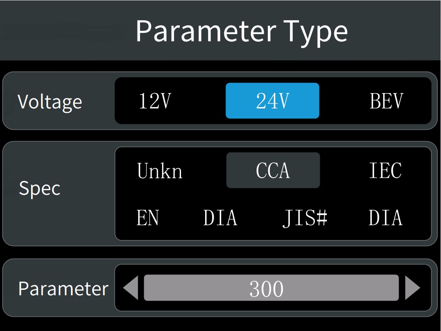Pick the DIA option after JIS#
Image resolution: width=441 pixels, height=331 pixels.
(x=385, y=218)
